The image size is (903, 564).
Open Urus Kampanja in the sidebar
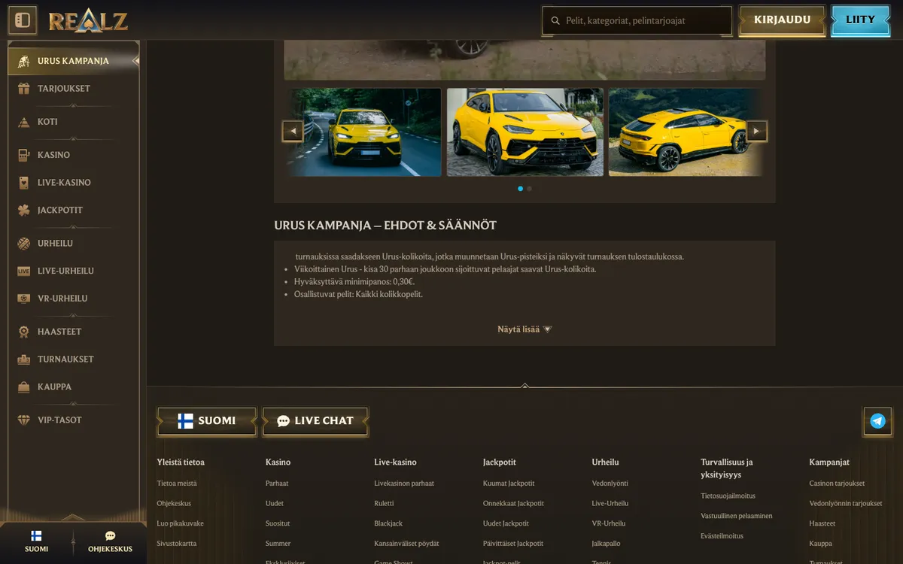[73, 61]
